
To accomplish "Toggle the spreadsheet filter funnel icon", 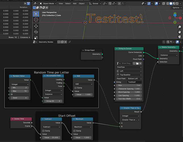I will (28, 3).
